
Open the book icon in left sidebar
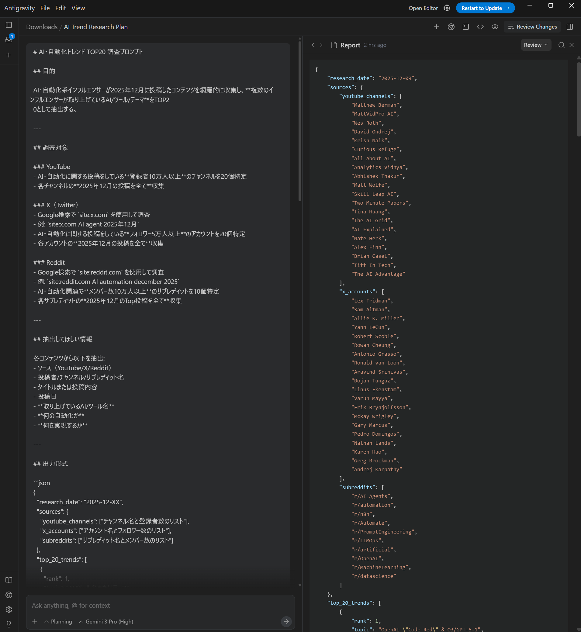click(x=9, y=580)
